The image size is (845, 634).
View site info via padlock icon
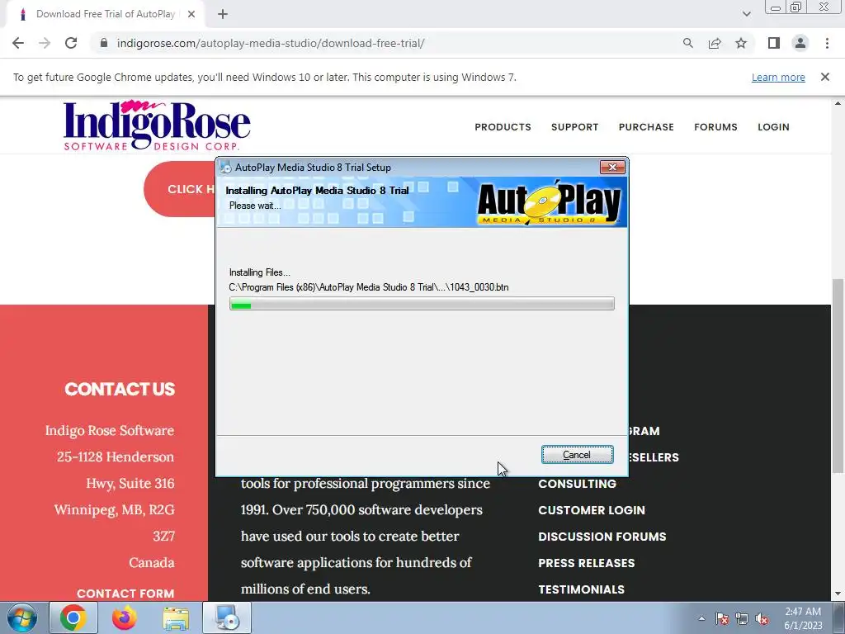(104, 43)
